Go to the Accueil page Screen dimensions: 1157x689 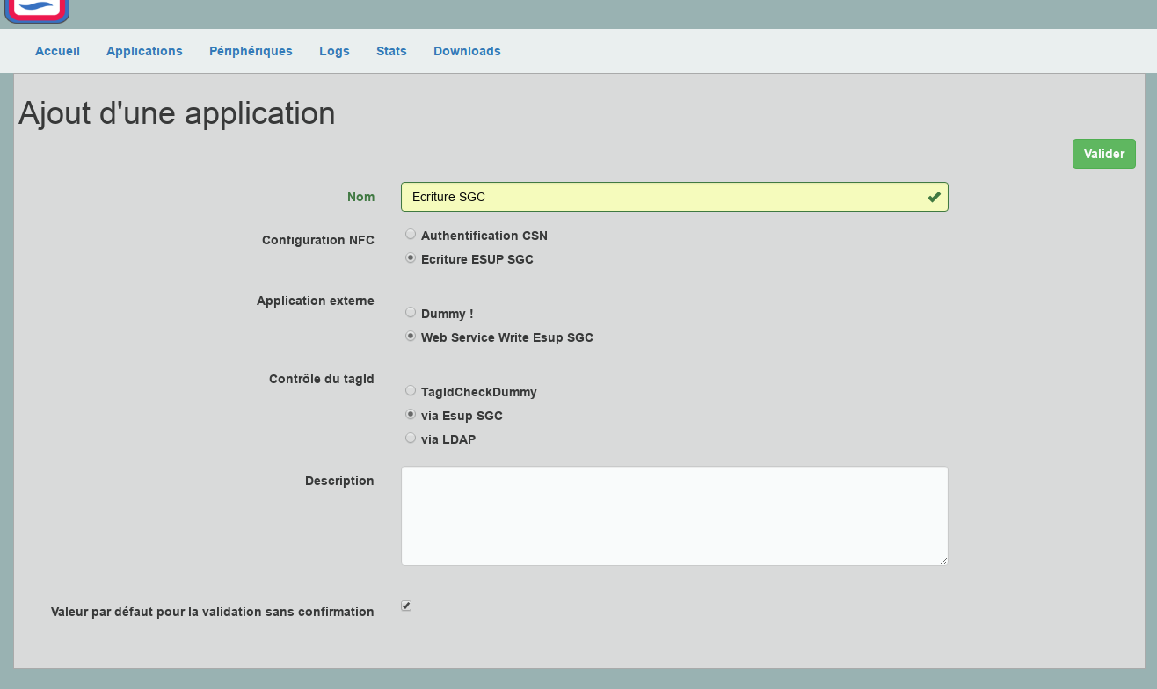(x=57, y=51)
